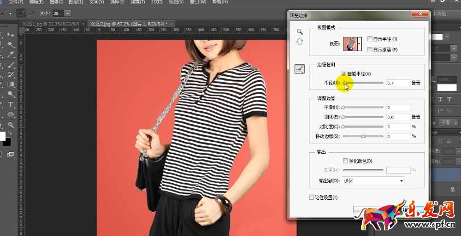Open the 输出到 dropdown showing 选区

pyautogui.click(x=374, y=181)
